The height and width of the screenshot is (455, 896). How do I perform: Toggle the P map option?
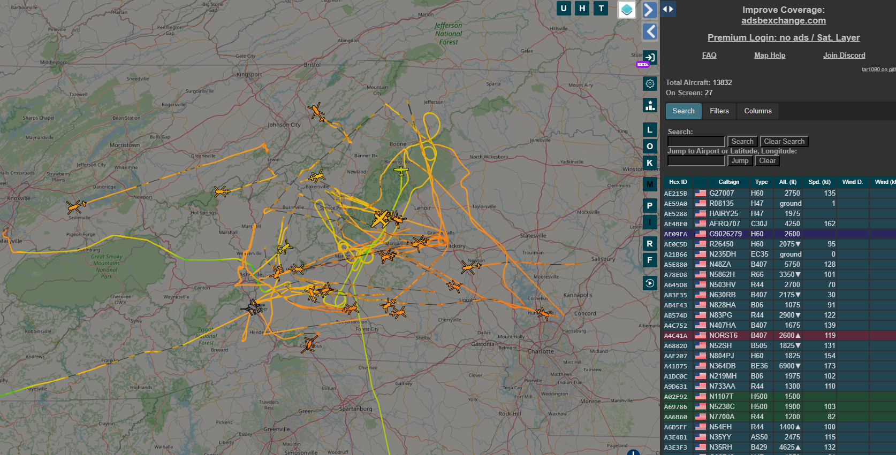click(650, 205)
